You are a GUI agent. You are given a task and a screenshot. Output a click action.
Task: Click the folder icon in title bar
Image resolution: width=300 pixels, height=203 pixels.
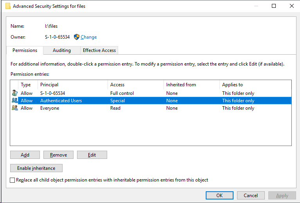(8, 6)
